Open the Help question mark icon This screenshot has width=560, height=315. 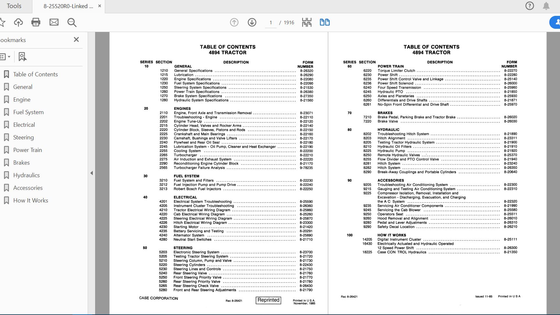[530, 6]
